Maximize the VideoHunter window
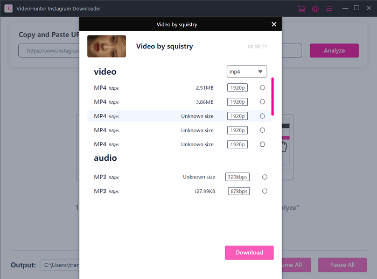The height and width of the screenshot is (279, 377). coord(357,8)
